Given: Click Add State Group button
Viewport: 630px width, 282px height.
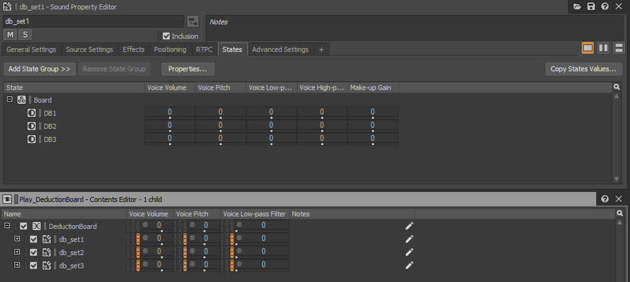Looking at the screenshot, I should point(39,69).
